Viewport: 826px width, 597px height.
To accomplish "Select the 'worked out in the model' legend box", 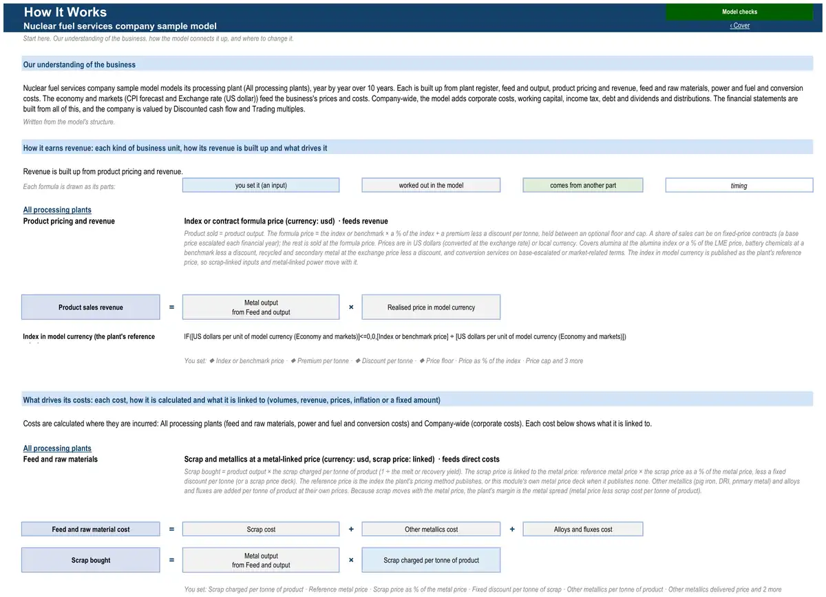I will point(431,185).
